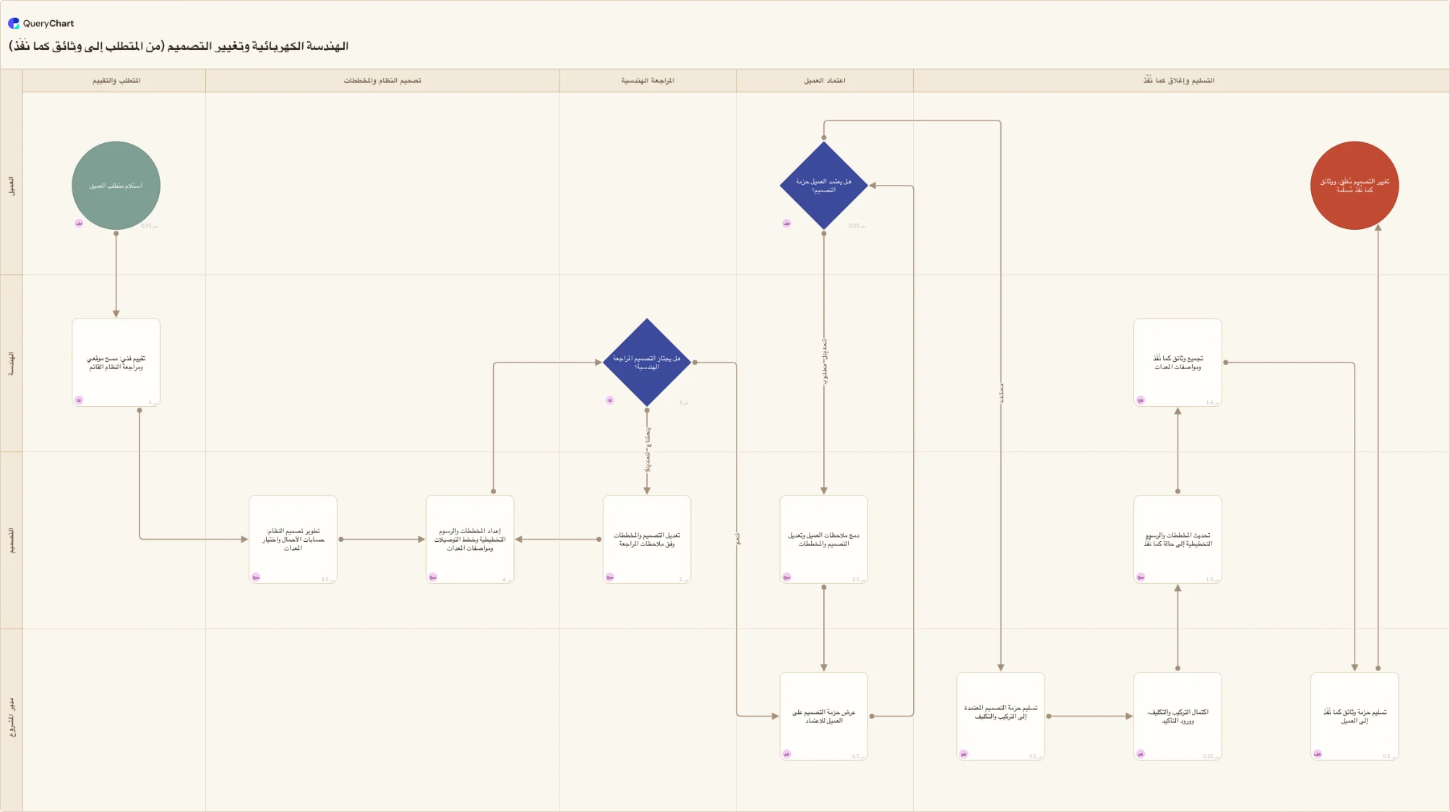This screenshot has height=812, width=1450.
Task: Open the 'تحديث المخططات والرسوم التخطيطية' card
Action: point(1178,540)
